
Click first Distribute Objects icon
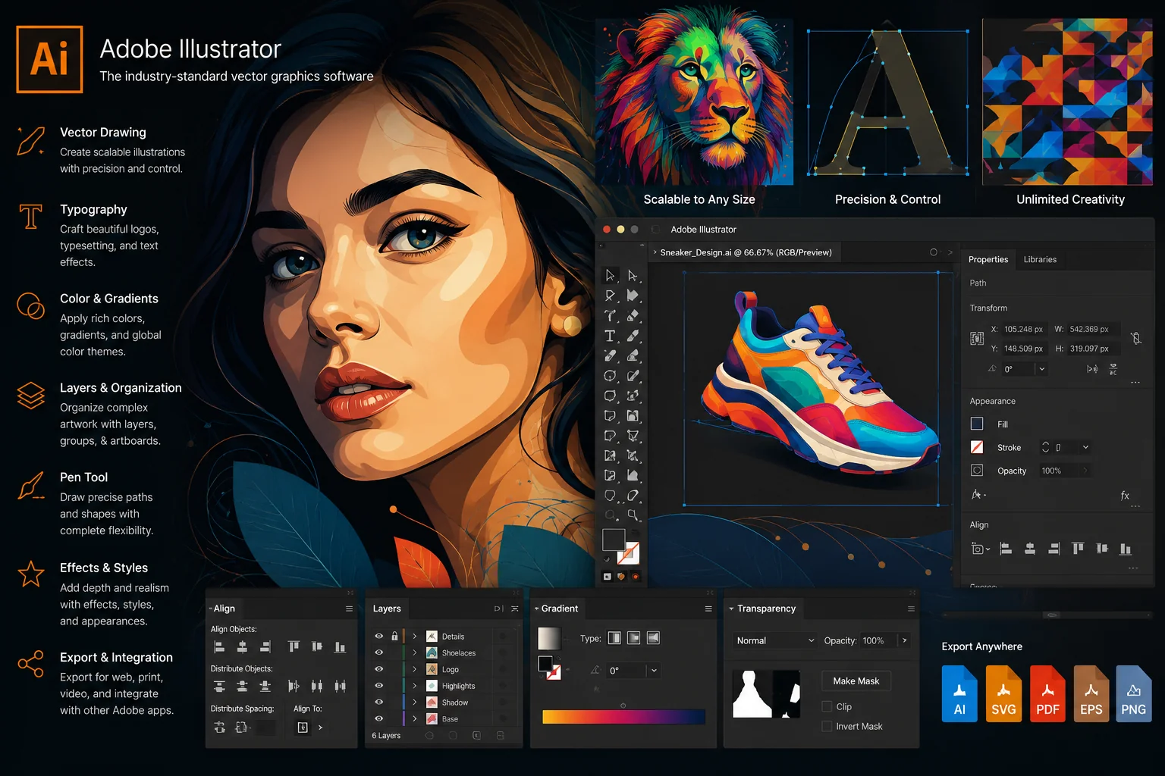tap(219, 686)
